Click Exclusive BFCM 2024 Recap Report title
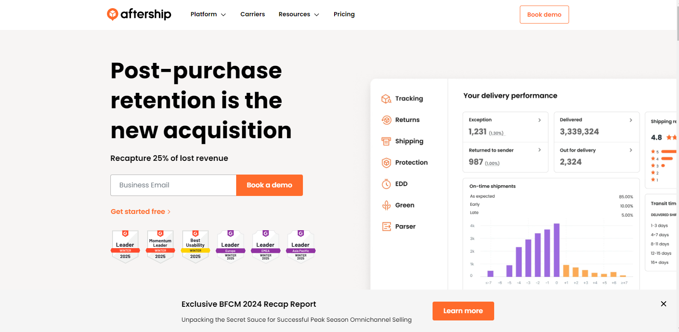The width and height of the screenshot is (679, 332). tap(249, 304)
